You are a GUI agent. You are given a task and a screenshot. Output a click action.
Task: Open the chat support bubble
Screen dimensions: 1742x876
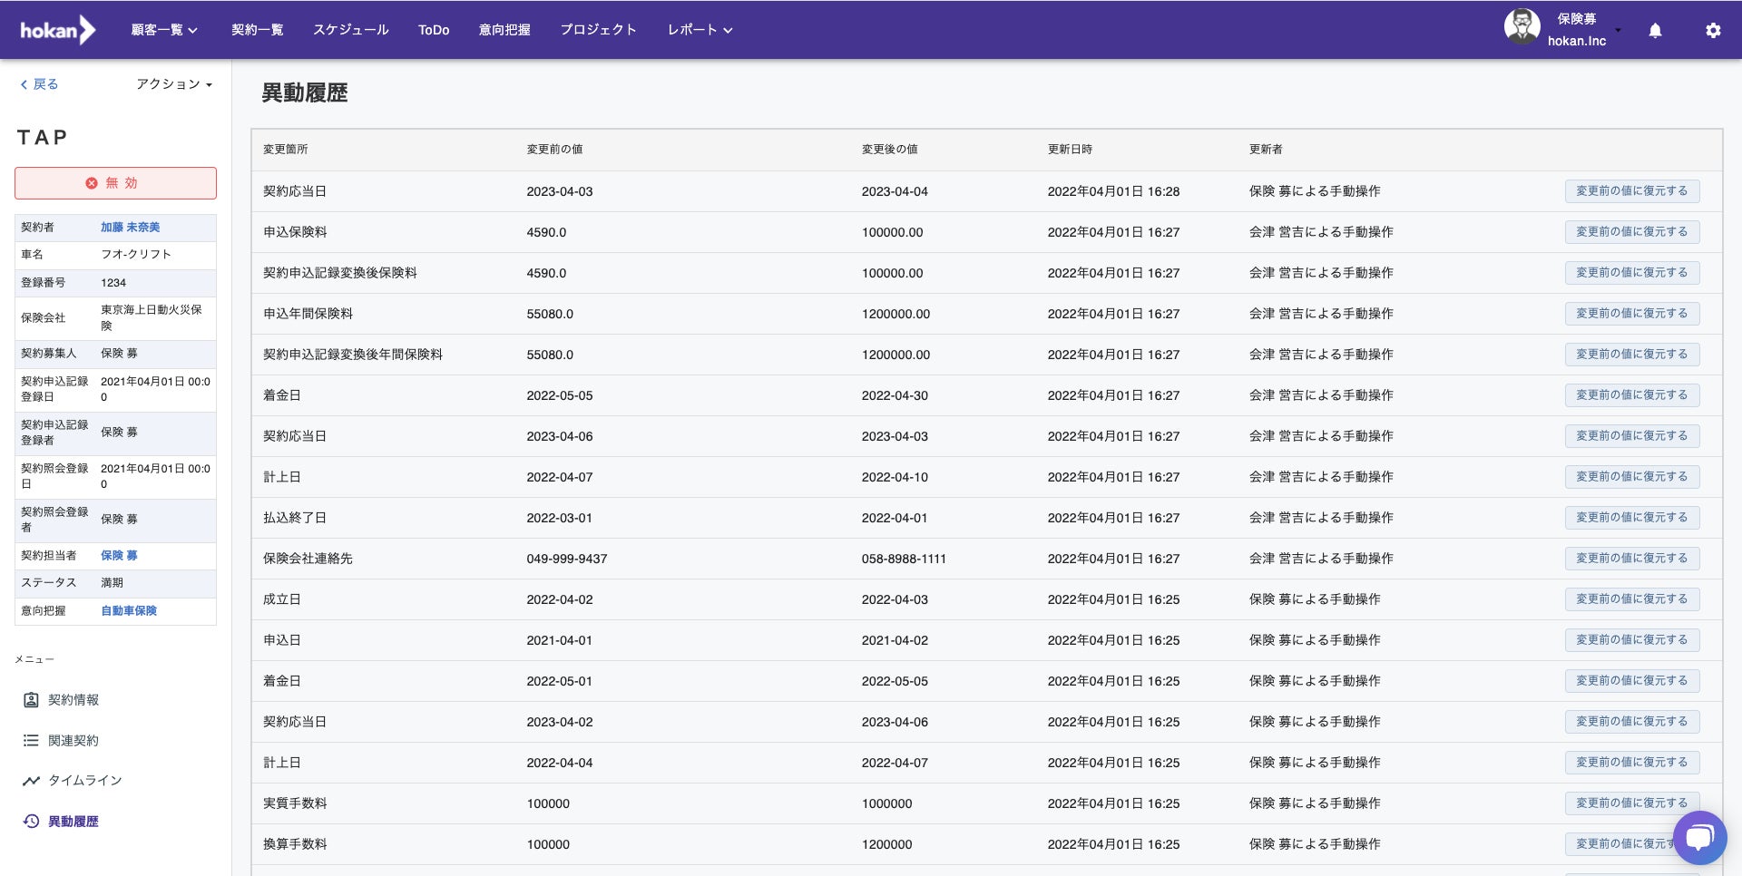[x=1699, y=837]
